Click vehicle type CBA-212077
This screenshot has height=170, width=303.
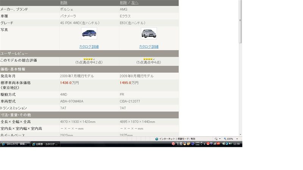point(130,101)
